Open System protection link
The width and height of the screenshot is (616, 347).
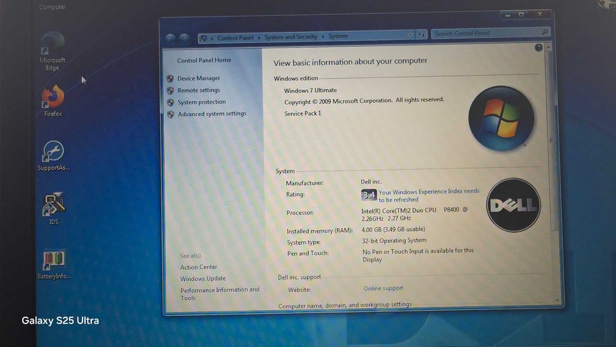(x=201, y=102)
